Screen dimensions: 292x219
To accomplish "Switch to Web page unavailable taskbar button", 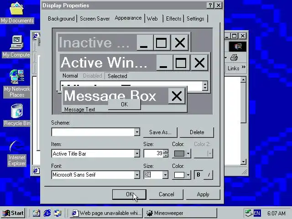I will (x=106, y=213).
